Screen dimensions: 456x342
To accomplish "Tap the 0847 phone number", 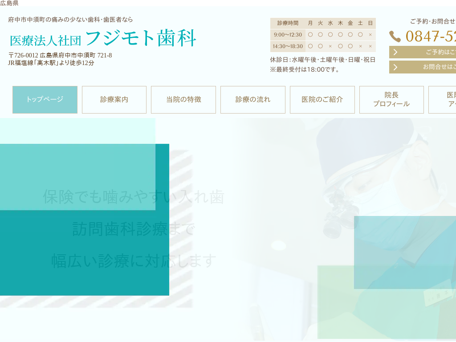I will [x=430, y=37].
